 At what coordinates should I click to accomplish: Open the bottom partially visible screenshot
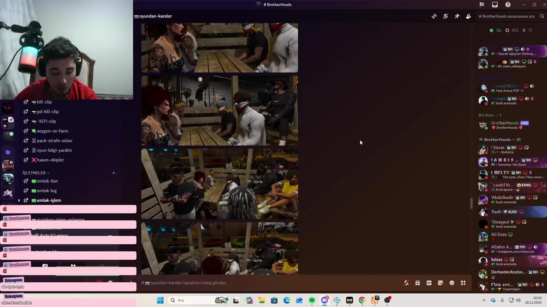click(x=220, y=249)
